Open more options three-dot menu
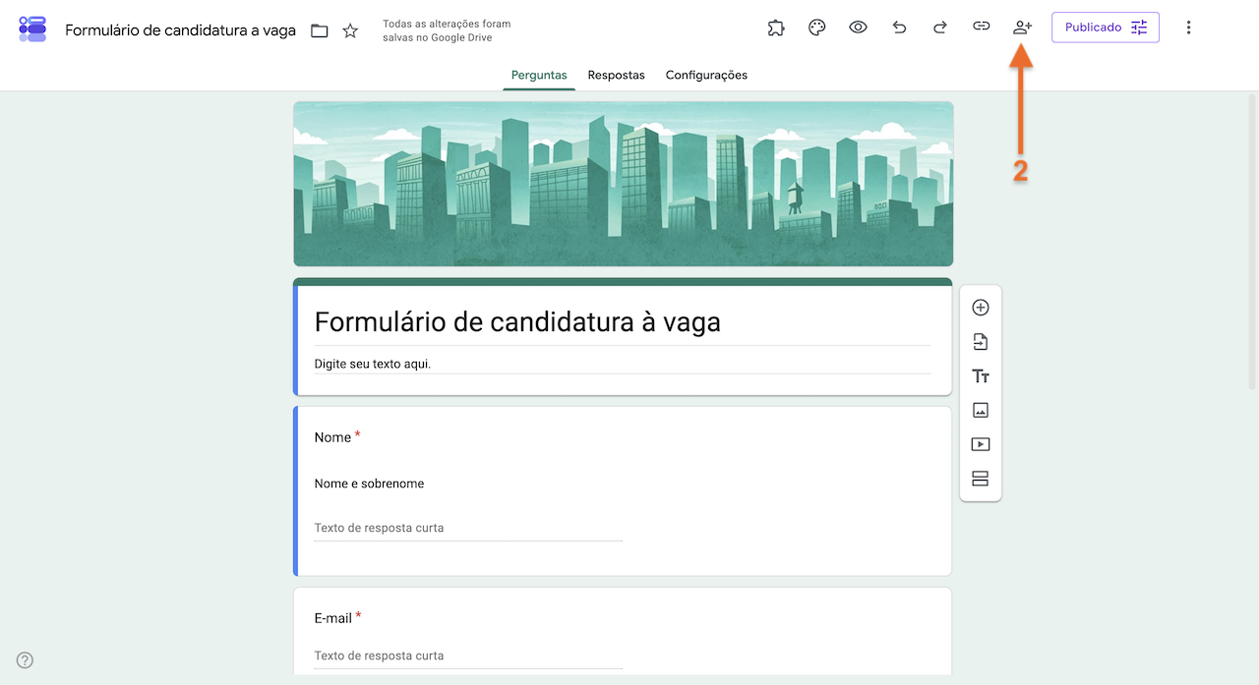Viewport: 1259px width, 685px height. pos(1188,28)
